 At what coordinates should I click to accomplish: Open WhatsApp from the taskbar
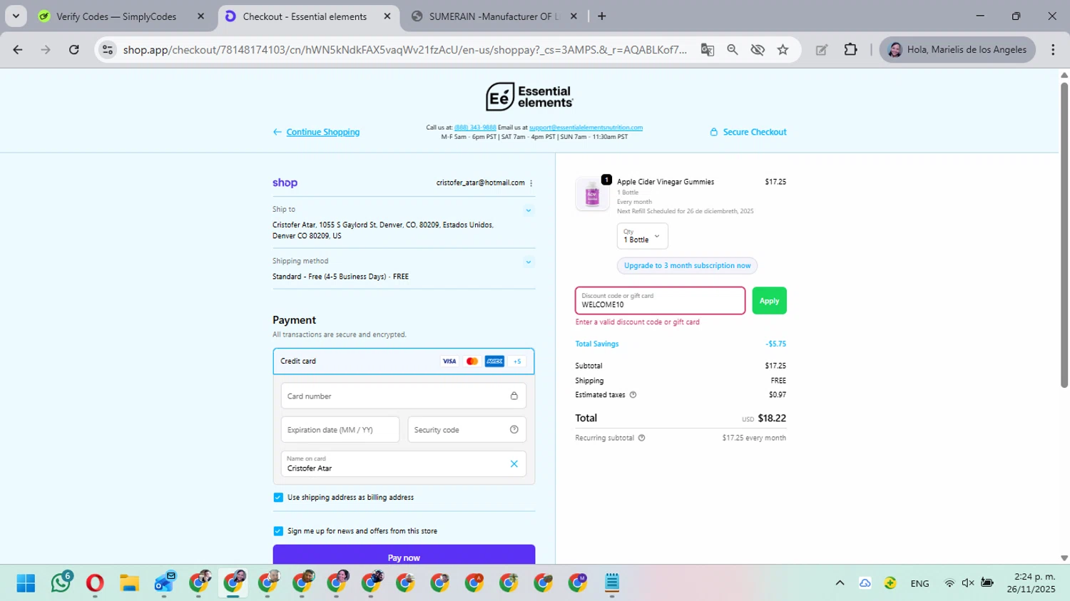click(x=61, y=582)
